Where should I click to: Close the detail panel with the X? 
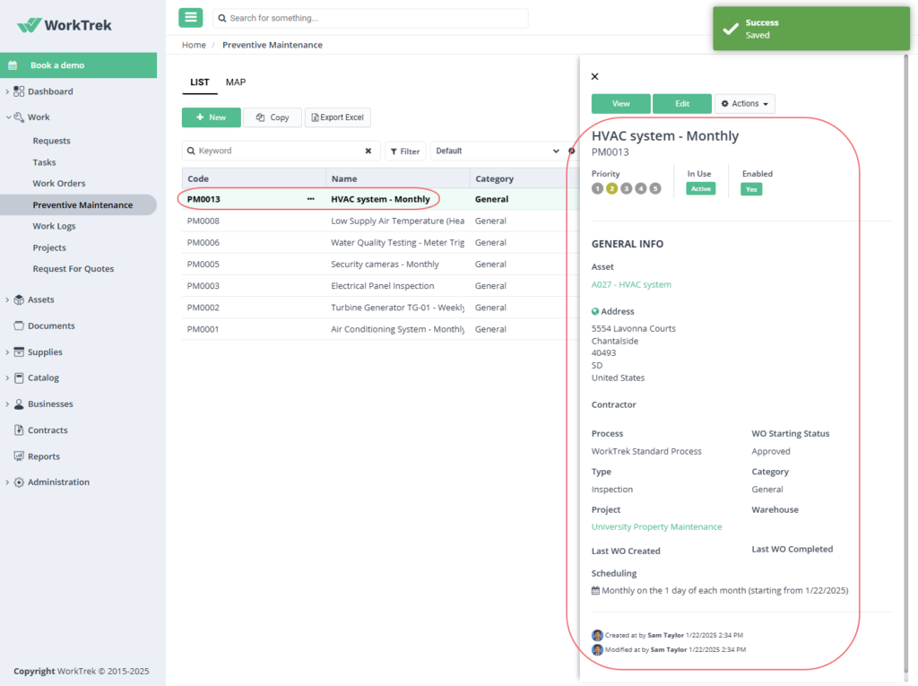click(595, 77)
